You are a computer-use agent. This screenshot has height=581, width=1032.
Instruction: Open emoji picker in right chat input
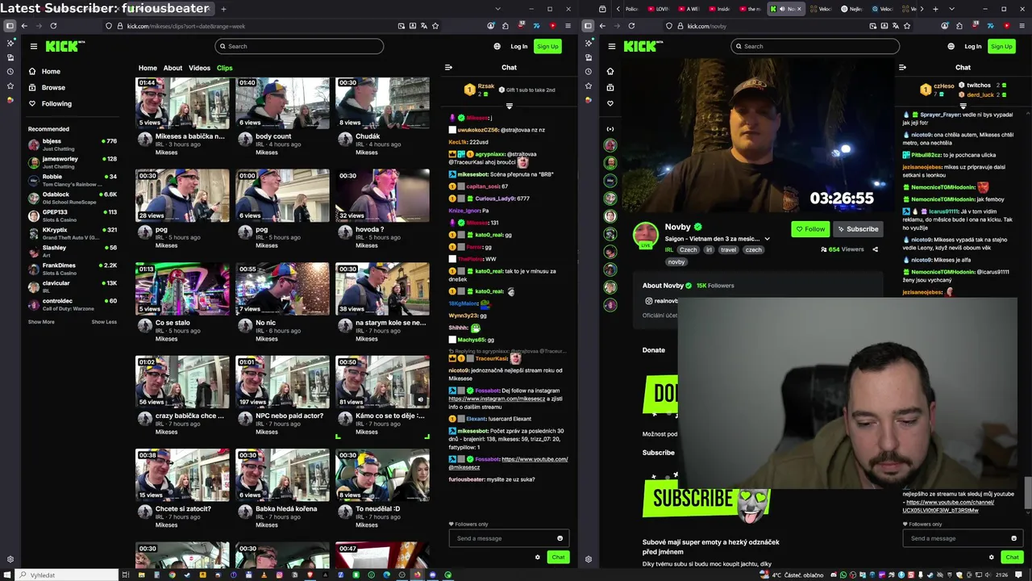pos(1013,538)
